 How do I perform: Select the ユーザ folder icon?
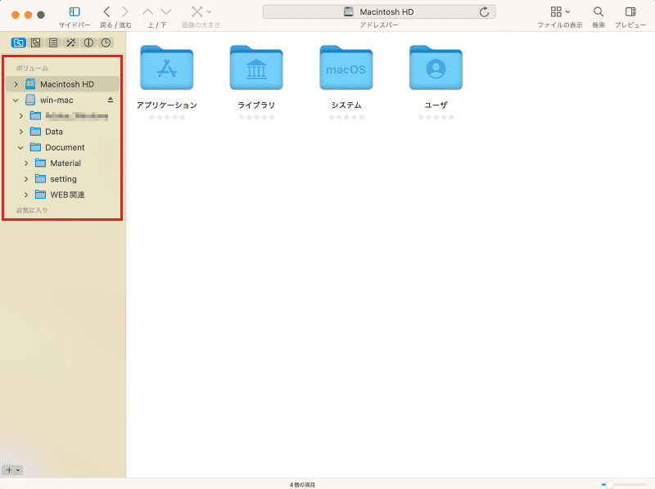point(436,68)
